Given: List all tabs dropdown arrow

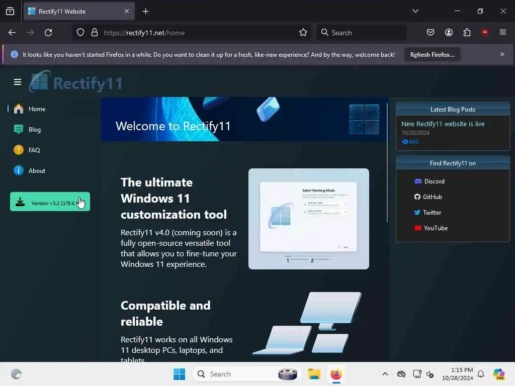Looking at the screenshot, I should pyautogui.click(x=415, y=11).
